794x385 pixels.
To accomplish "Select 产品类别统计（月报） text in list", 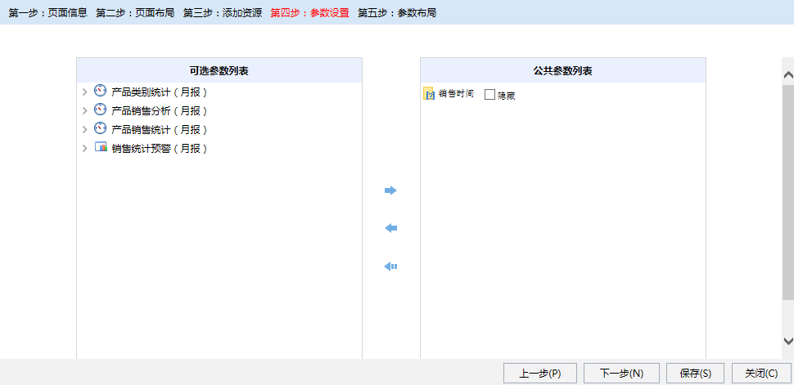I will pyautogui.click(x=159, y=92).
